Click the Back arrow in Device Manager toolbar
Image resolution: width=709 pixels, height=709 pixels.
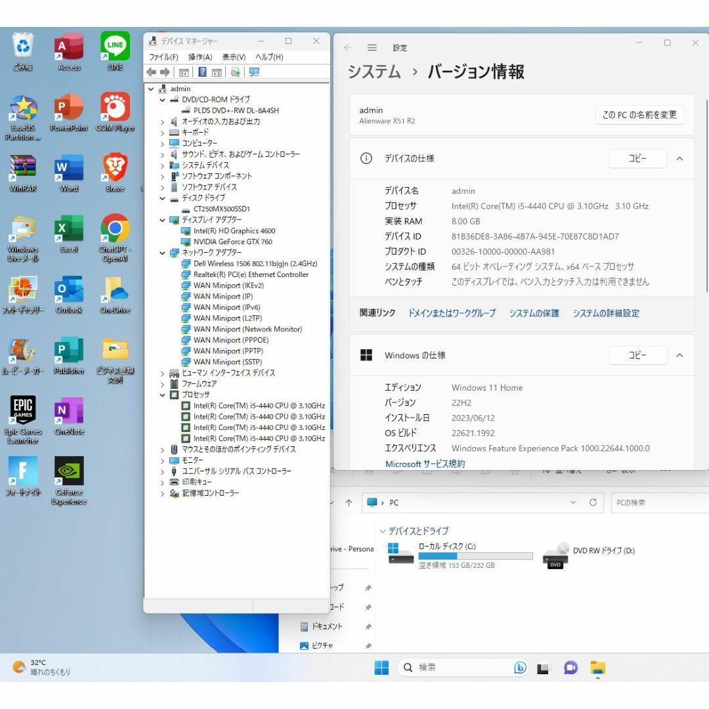click(152, 72)
